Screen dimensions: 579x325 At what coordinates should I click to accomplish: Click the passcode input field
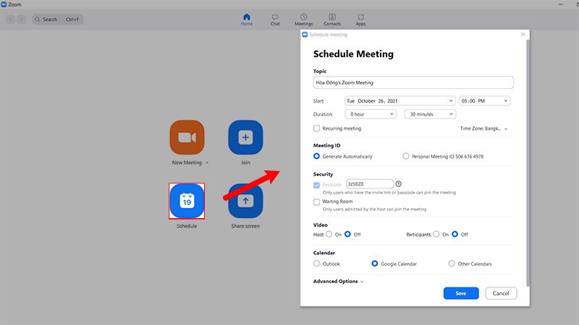[x=370, y=184]
